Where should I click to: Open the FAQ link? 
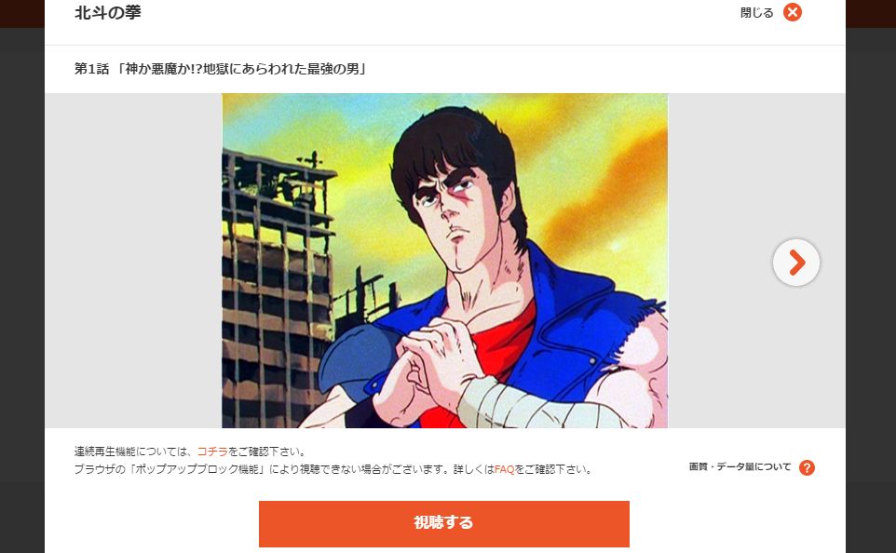coord(504,469)
